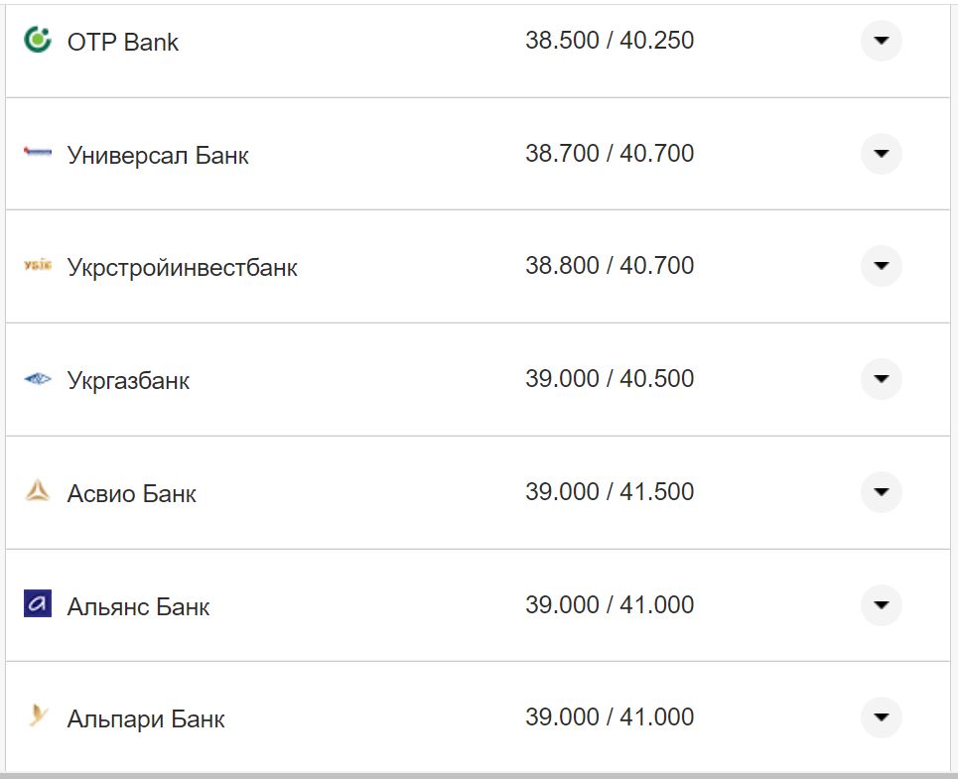Click the Укрстройинвестбанк logo icon

[38, 266]
